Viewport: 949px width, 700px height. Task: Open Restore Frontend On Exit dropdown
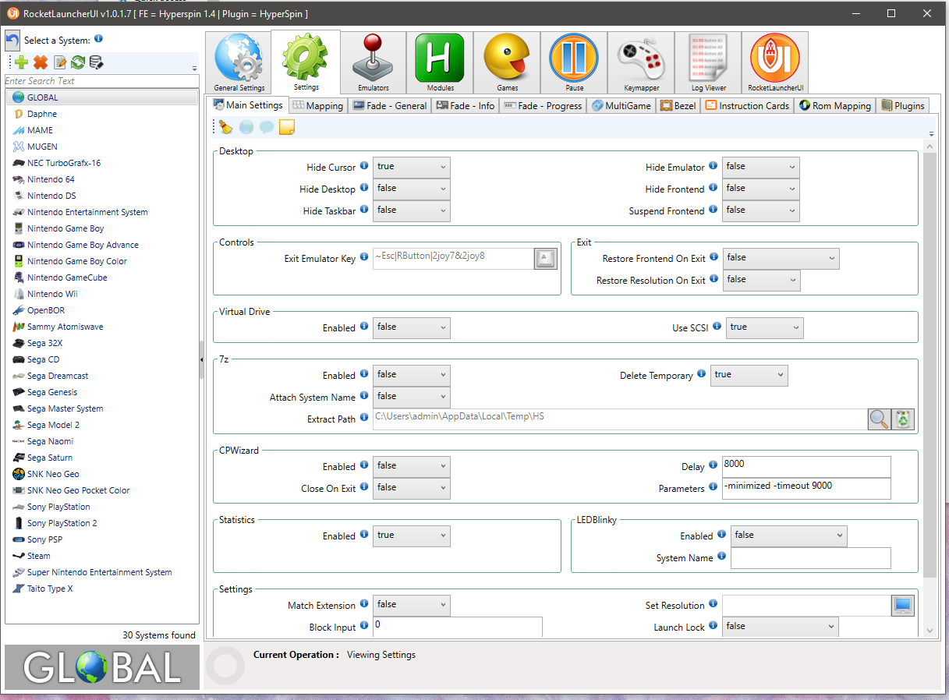tap(781, 258)
